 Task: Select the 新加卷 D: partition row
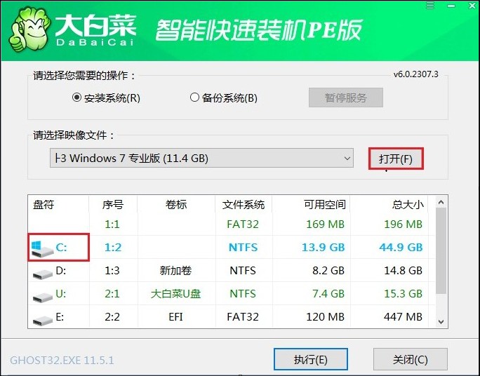click(x=232, y=271)
